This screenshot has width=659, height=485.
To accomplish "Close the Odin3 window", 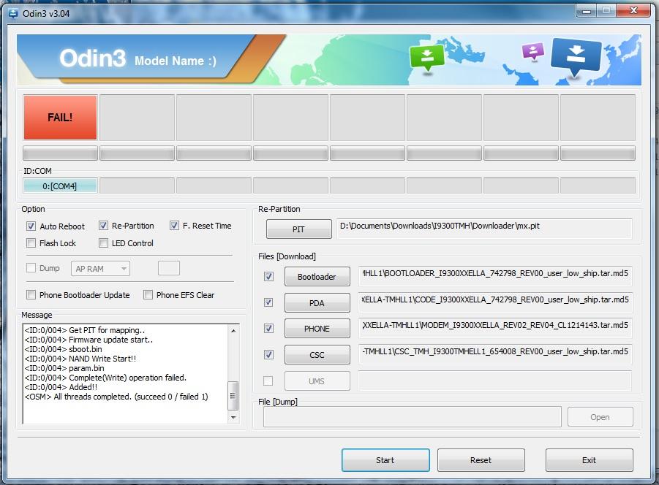I will point(634,10).
